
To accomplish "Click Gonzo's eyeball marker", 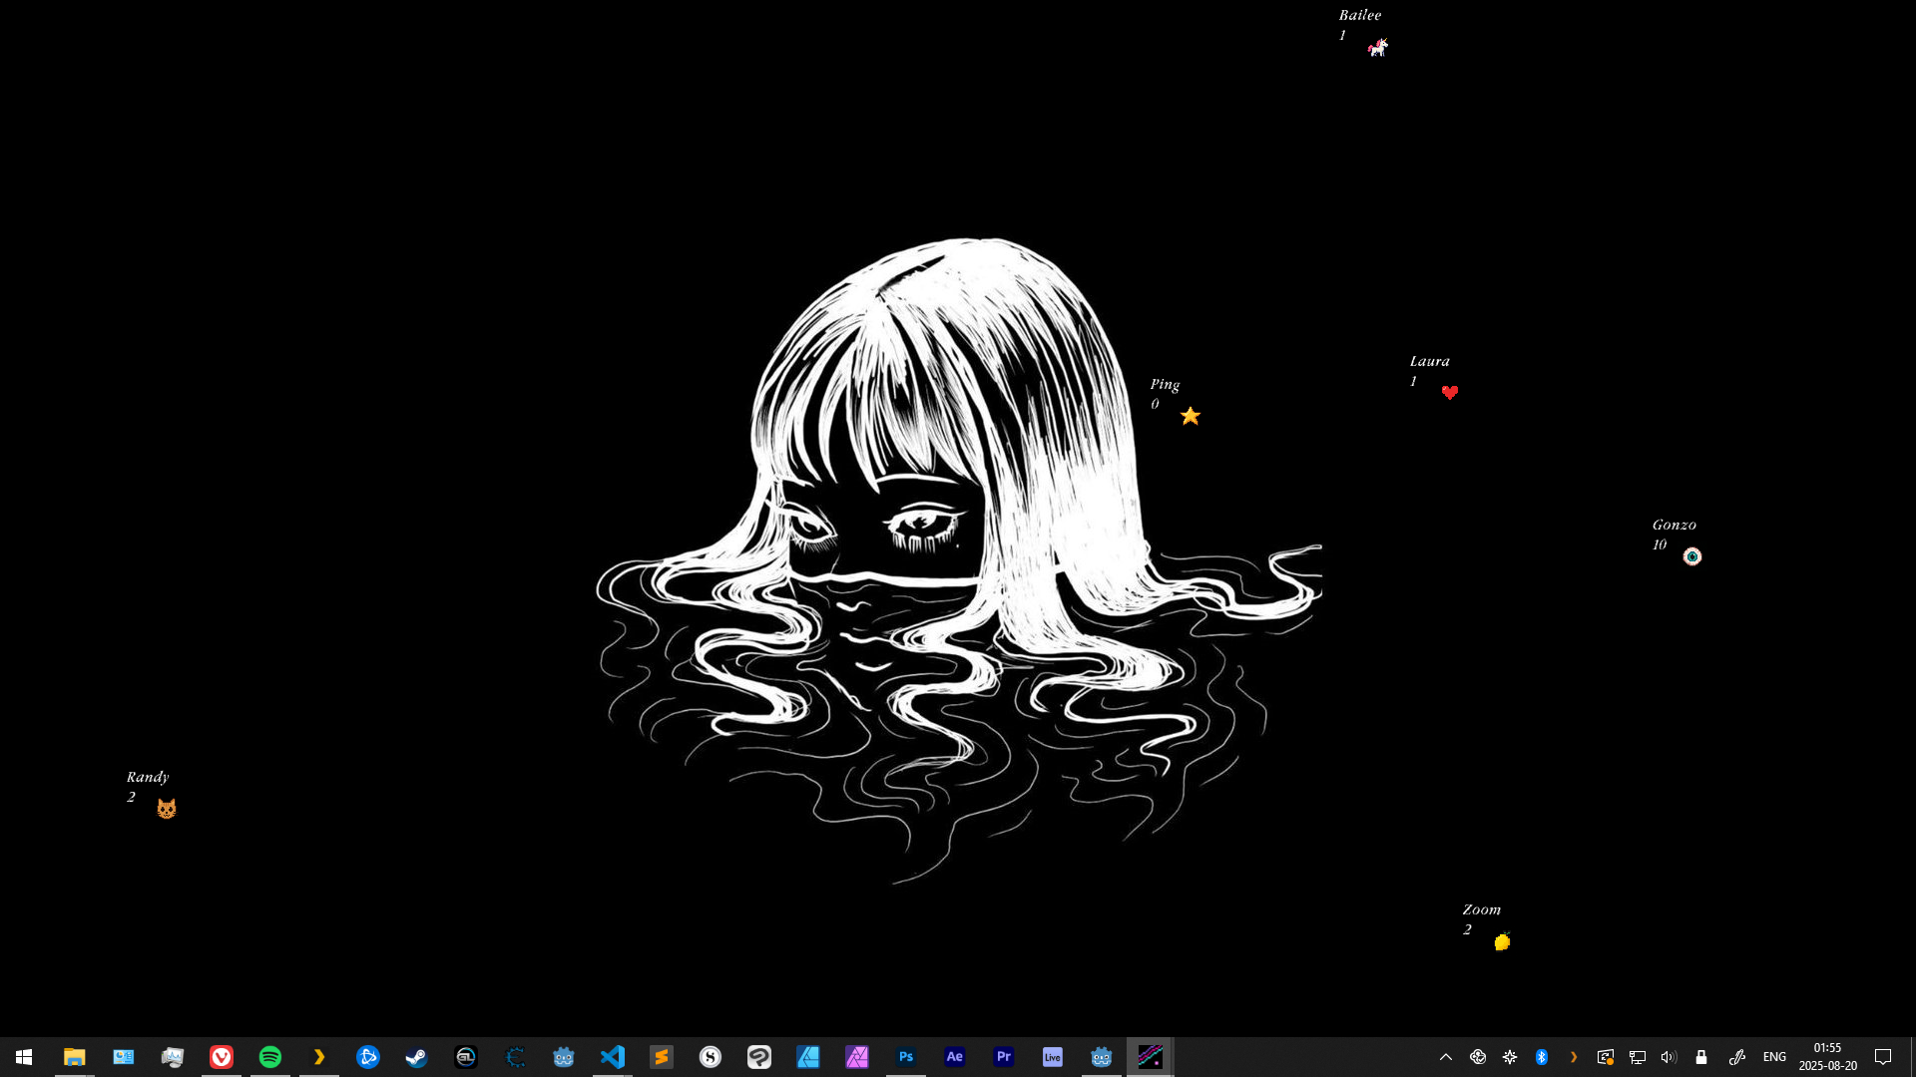I will (1692, 556).
